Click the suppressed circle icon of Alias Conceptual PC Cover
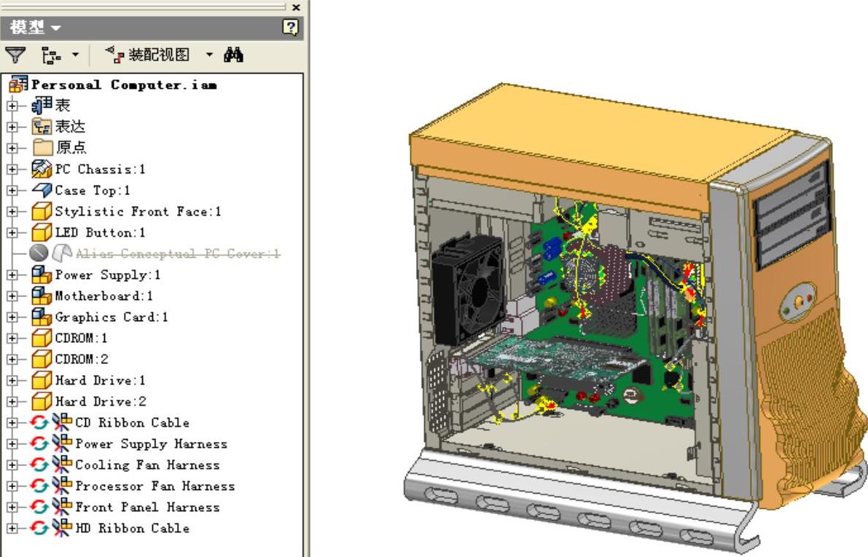 click(39, 253)
